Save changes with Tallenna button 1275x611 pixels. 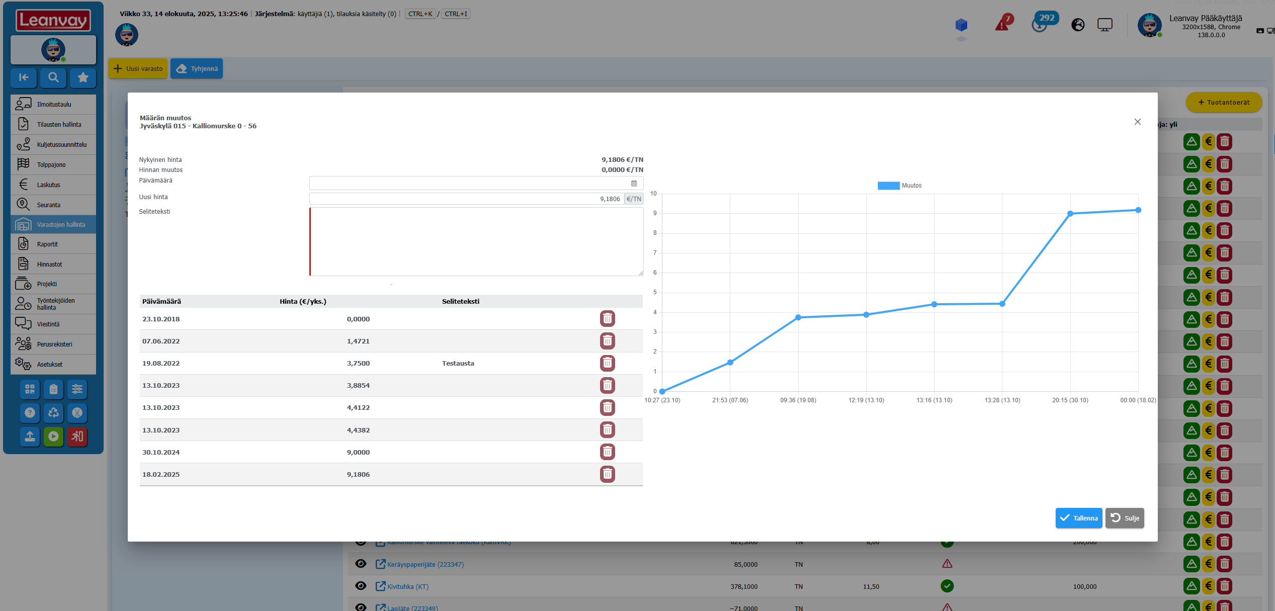coord(1078,518)
